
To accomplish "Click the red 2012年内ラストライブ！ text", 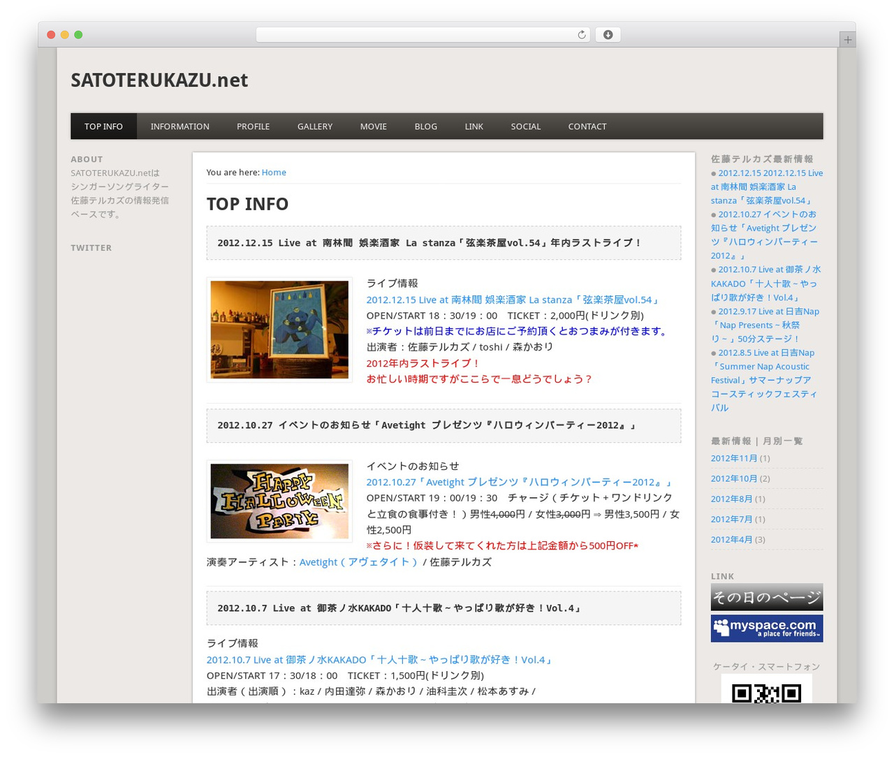I will tap(423, 363).
